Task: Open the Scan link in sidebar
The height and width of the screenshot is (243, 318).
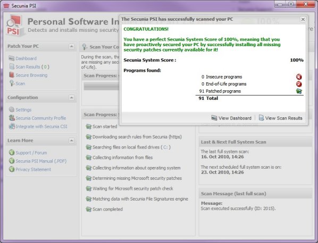Action: click(20, 83)
